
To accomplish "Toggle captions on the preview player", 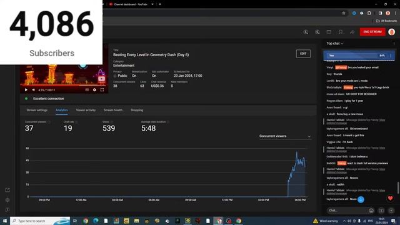I will click(x=87, y=90).
